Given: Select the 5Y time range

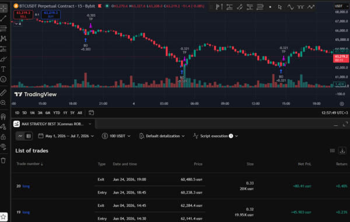Looking at the screenshot, I should point(72,113).
